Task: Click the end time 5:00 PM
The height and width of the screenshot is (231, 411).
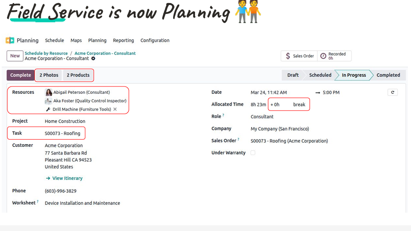Action: (331, 93)
